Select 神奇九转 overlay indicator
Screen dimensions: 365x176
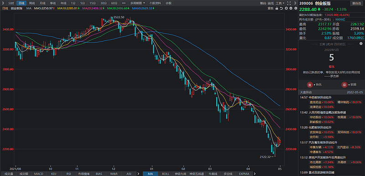click(x=181, y=174)
